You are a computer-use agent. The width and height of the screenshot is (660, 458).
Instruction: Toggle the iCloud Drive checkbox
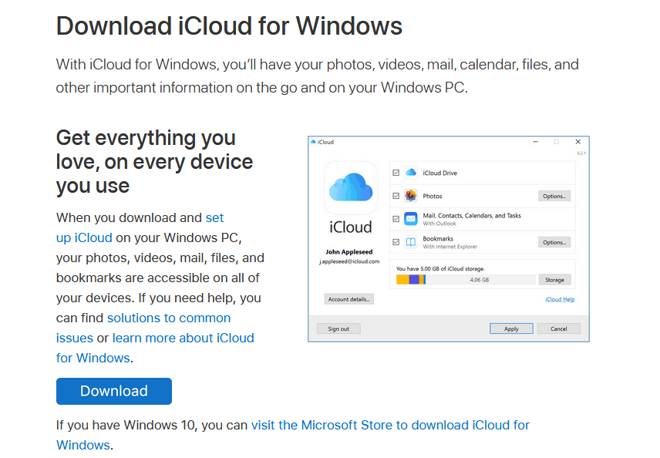[x=396, y=173]
